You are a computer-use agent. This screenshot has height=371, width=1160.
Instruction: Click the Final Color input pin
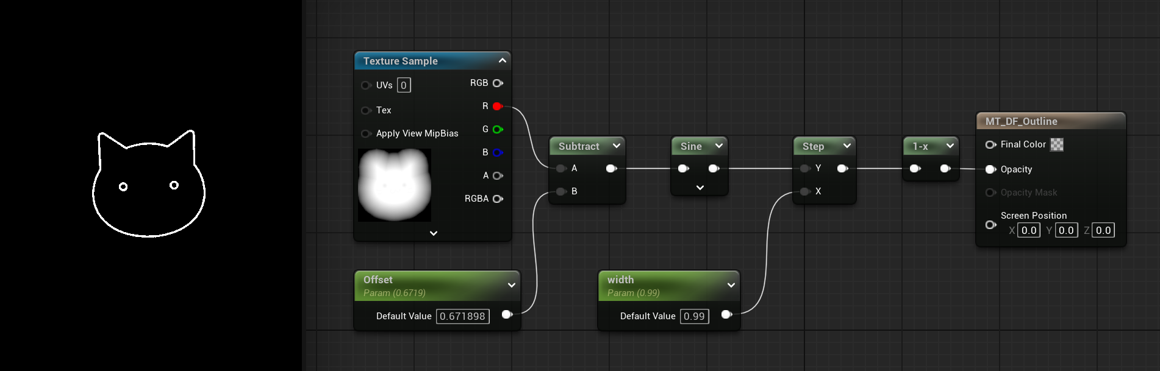(x=990, y=145)
